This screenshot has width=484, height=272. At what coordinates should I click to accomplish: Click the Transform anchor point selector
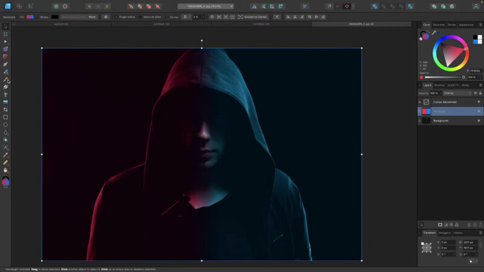coord(427,248)
